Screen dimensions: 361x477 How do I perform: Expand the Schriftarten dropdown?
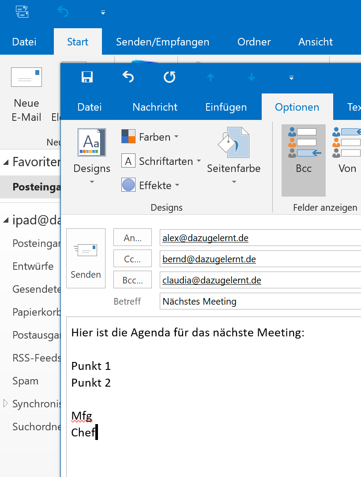click(161, 161)
